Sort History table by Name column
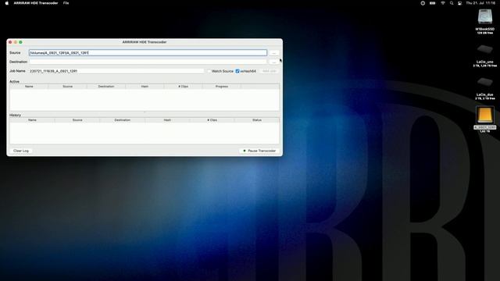 (x=32, y=120)
